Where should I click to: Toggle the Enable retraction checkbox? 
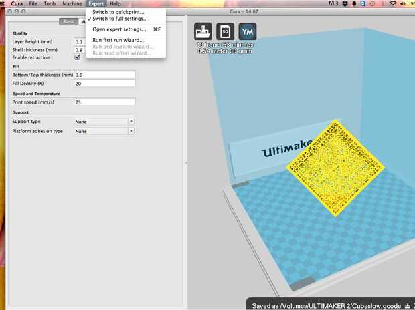click(77, 57)
